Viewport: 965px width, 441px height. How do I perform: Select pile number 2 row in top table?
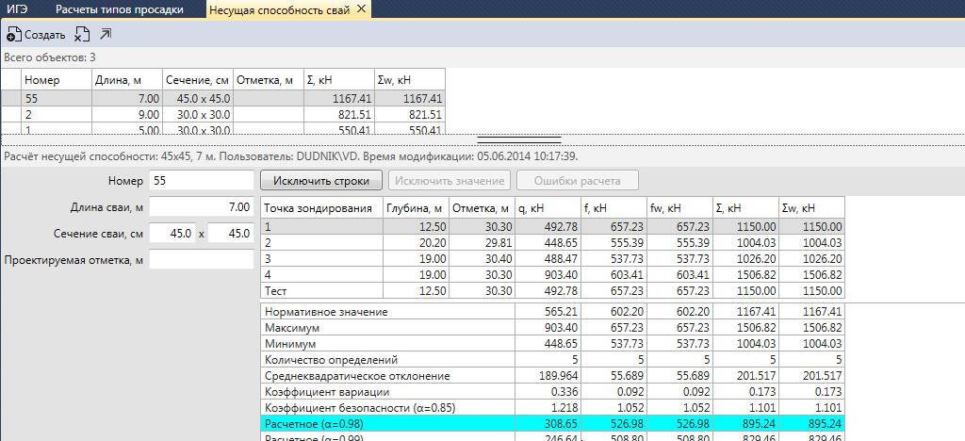pos(222,114)
